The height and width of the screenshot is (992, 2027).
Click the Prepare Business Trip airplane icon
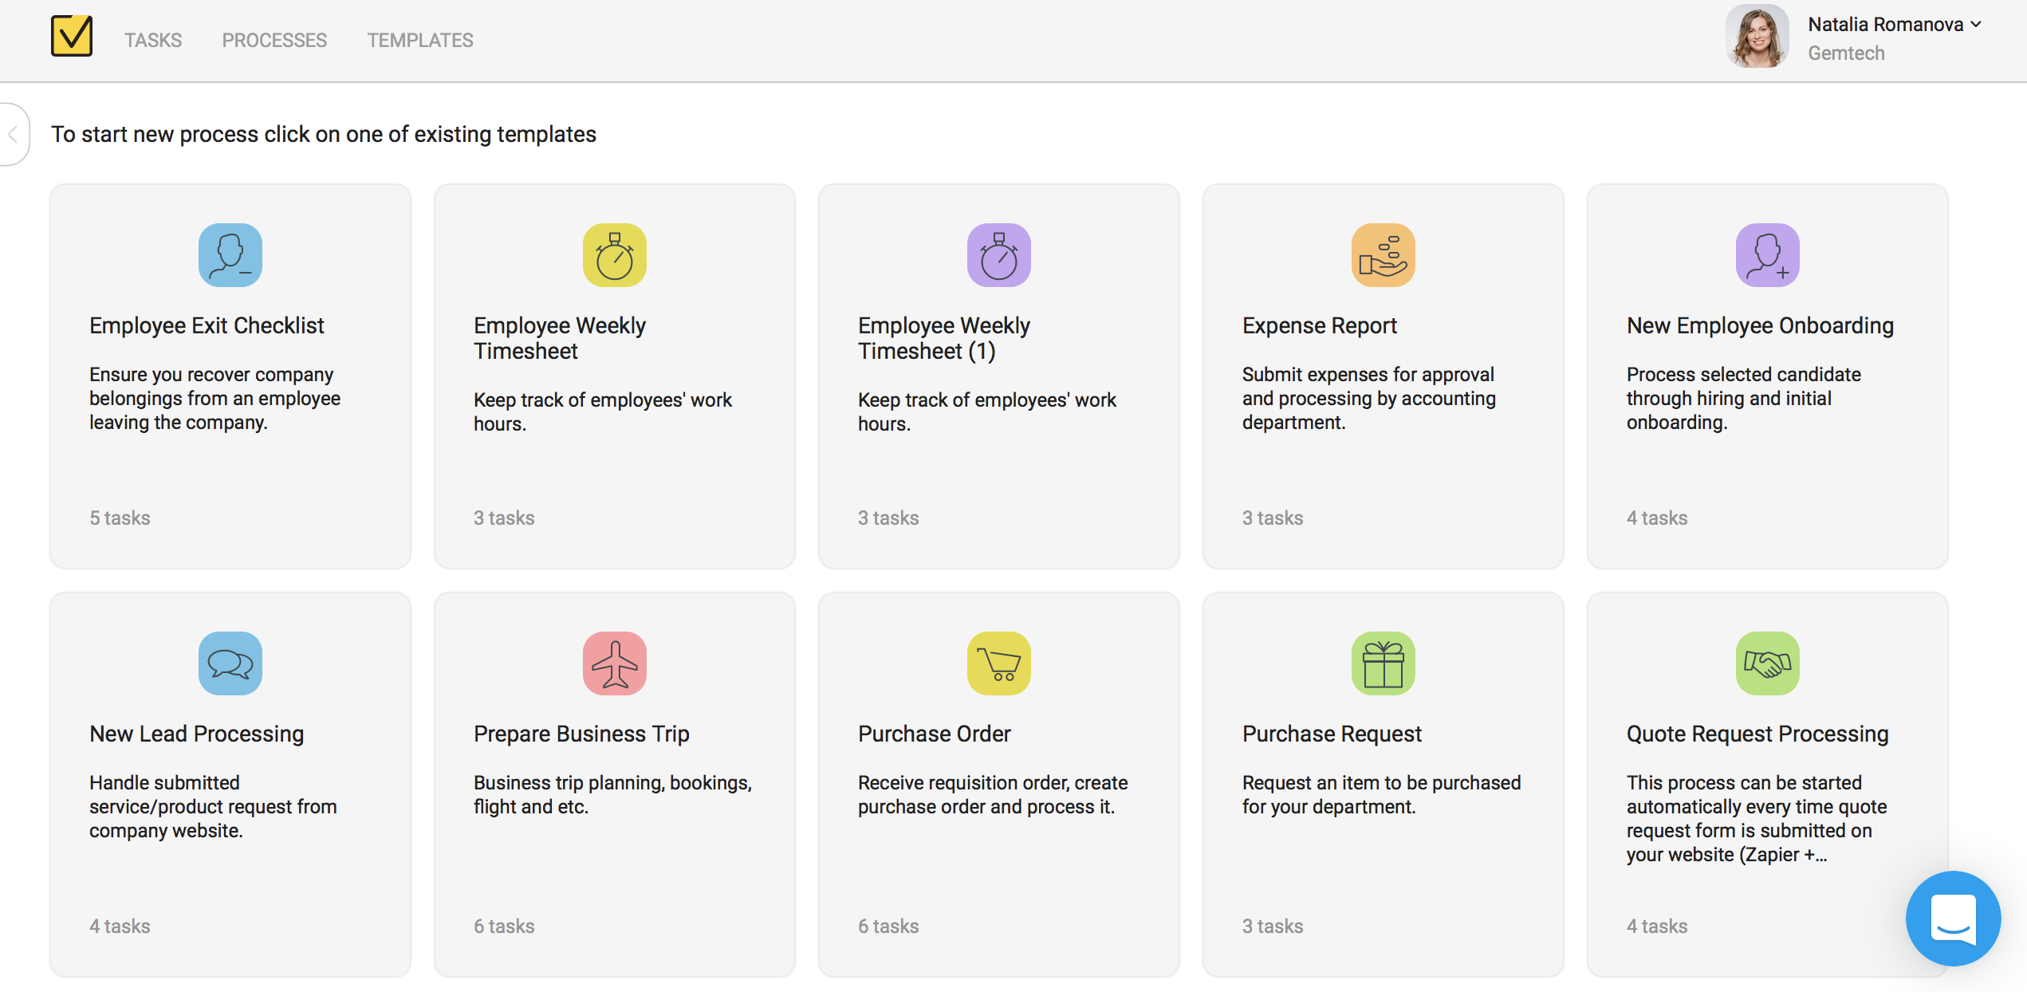[x=614, y=663]
